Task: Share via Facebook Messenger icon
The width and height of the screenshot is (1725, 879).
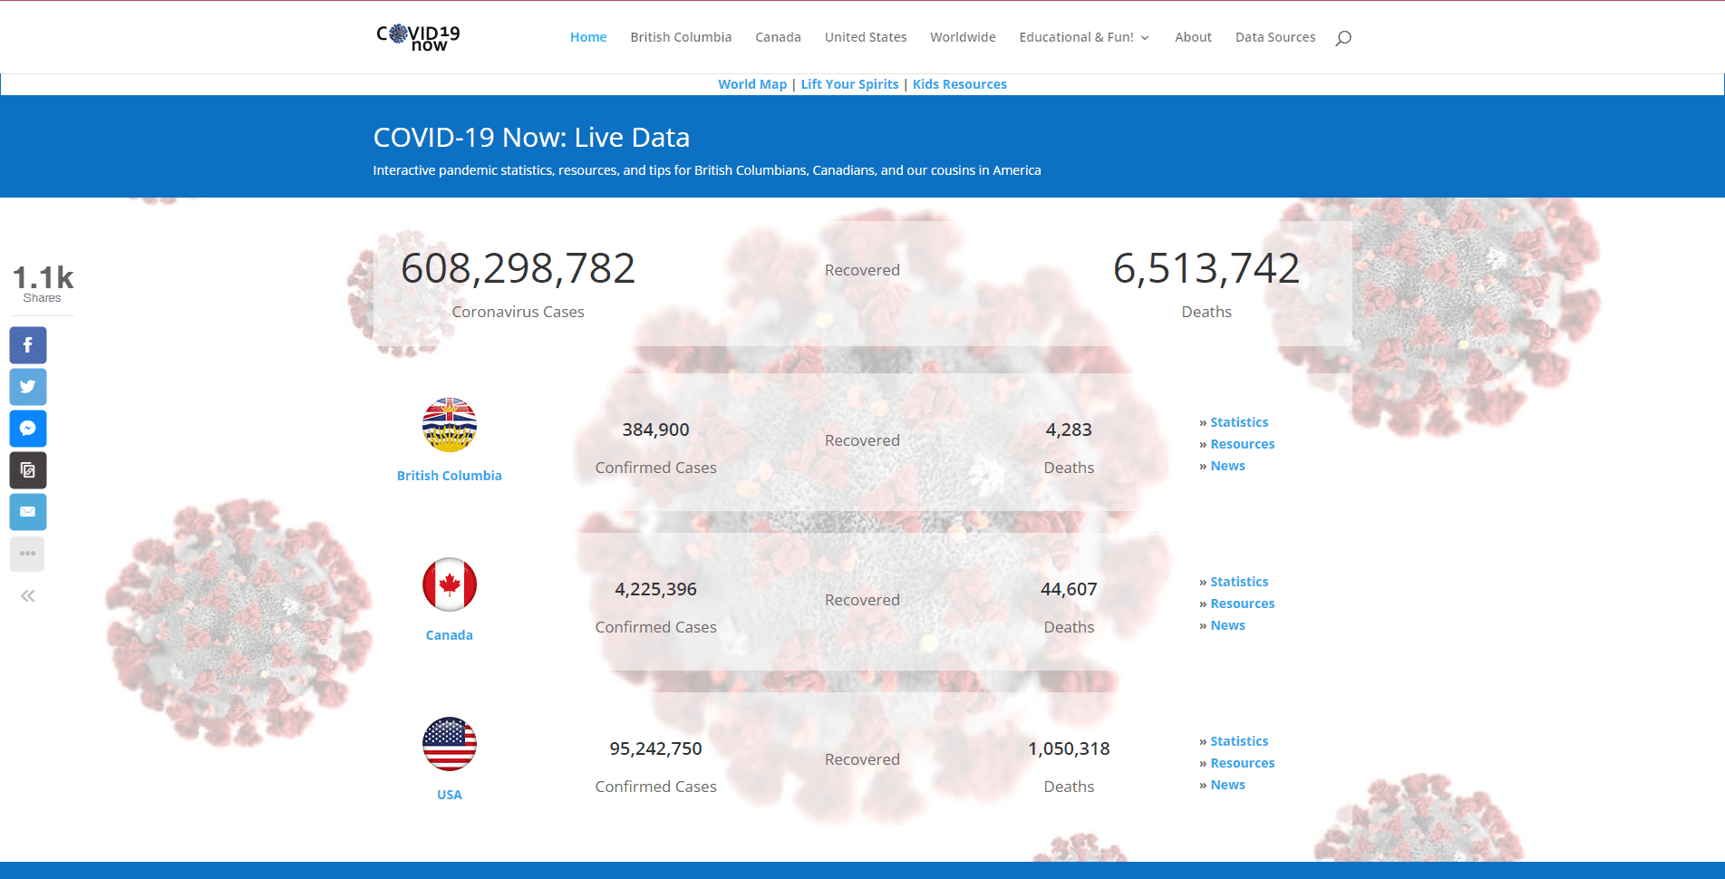Action: pos(28,429)
